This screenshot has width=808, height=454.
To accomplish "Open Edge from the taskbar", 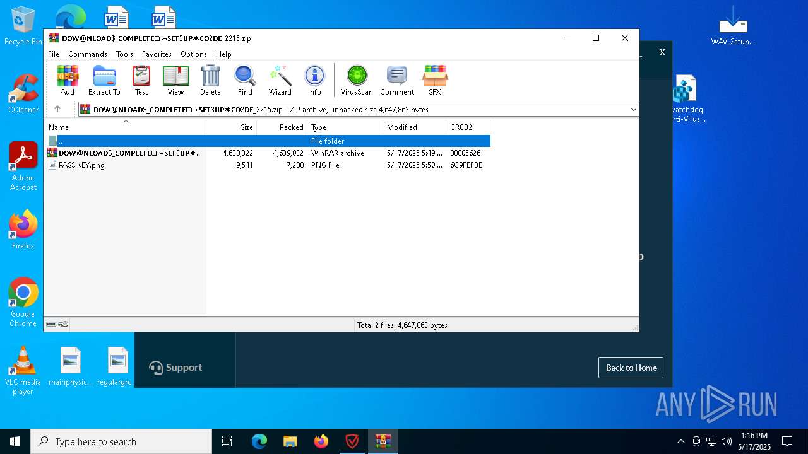I will pyautogui.click(x=259, y=441).
